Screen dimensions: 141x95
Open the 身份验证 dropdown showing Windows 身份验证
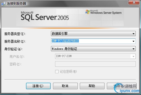pyautogui.click(x=93, y=49)
